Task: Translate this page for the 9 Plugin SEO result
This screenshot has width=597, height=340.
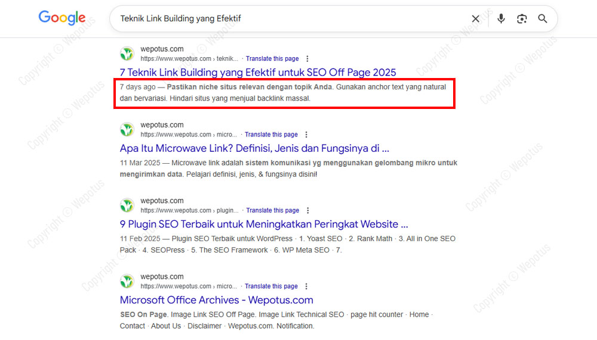Action: [272, 210]
